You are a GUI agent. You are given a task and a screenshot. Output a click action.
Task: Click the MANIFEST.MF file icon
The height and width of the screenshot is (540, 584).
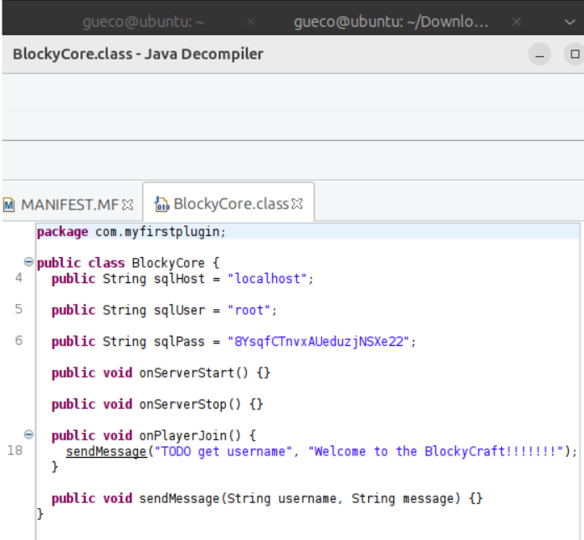[x=9, y=205]
